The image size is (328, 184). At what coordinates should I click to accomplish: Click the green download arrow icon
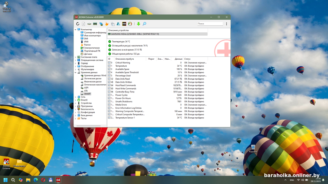pyautogui.click(x=138, y=24)
